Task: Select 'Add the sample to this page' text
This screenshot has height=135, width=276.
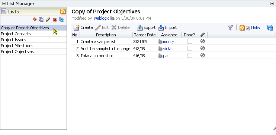Action: [x=105, y=49]
